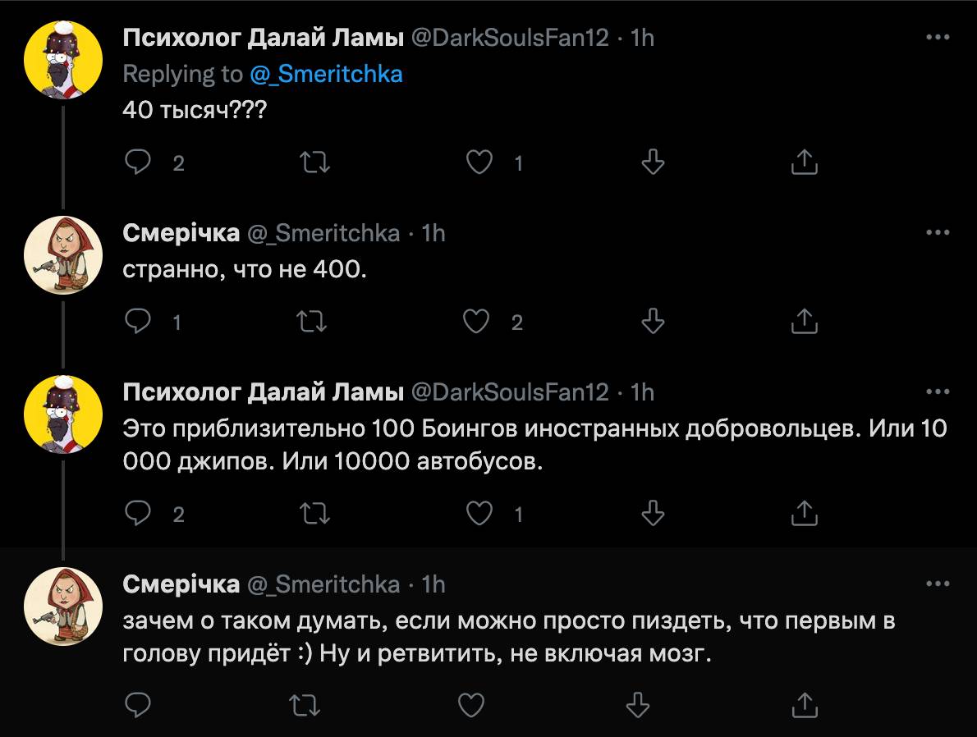Downvote the last tweet about ретвитить
This screenshot has height=737, width=977.
tap(638, 704)
